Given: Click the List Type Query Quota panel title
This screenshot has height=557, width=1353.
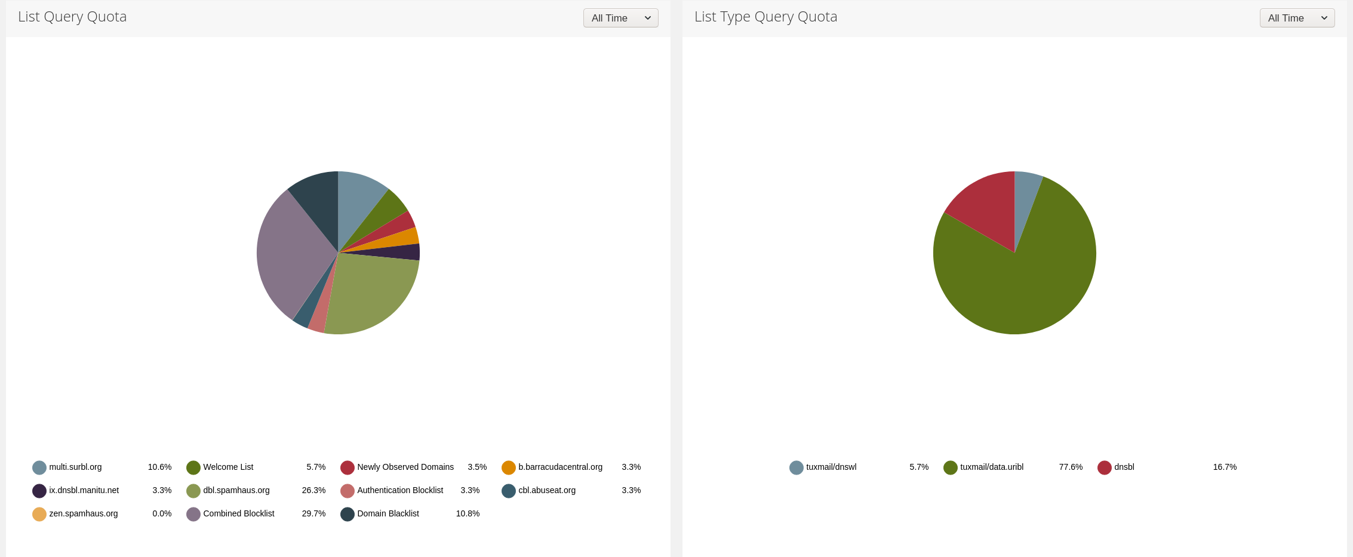Looking at the screenshot, I should (765, 17).
